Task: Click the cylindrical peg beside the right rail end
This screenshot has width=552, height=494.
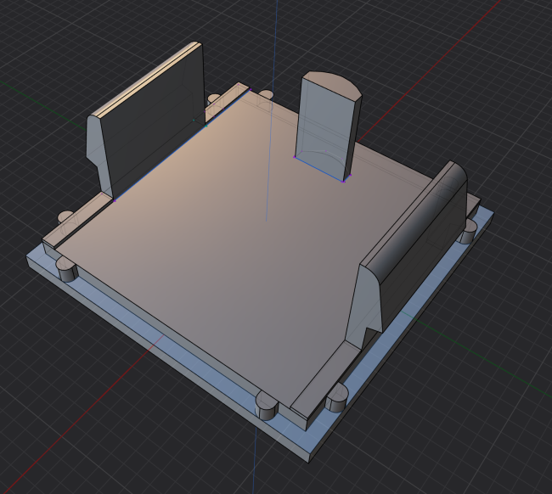Action: pyautogui.click(x=468, y=231)
